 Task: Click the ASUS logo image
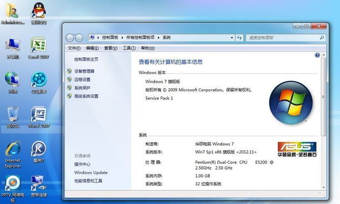tap(297, 149)
